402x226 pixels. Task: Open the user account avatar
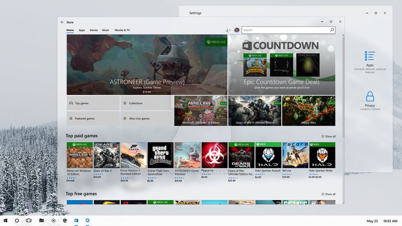(x=237, y=30)
